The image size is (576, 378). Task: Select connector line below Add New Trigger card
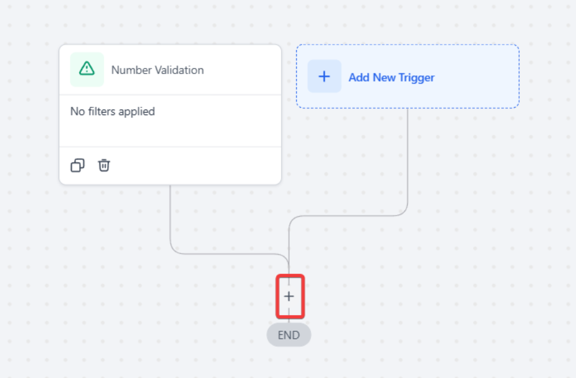pos(408,162)
